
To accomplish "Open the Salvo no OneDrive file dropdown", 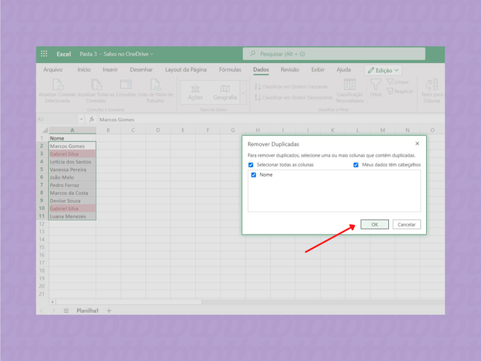I will tap(128, 54).
